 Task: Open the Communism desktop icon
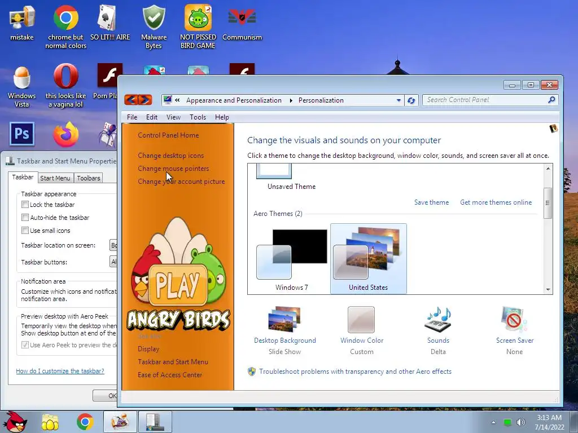tap(242, 23)
